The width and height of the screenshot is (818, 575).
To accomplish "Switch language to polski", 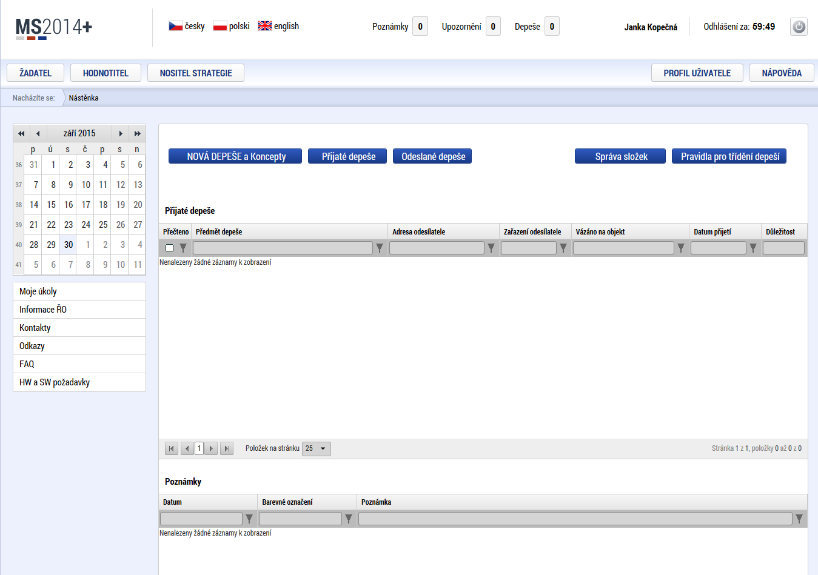I will pyautogui.click(x=240, y=26).
